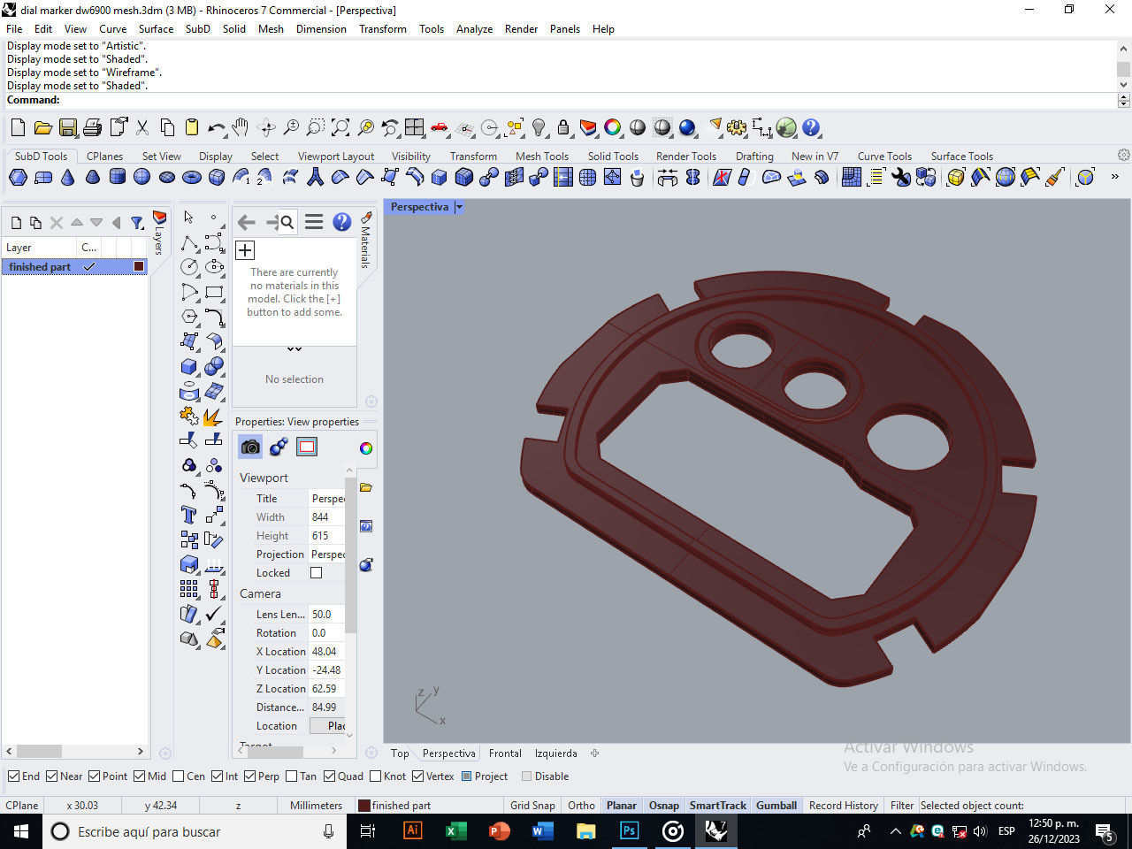
Task: Click the blue Help question mark in main toolbar
Action: 811,128
